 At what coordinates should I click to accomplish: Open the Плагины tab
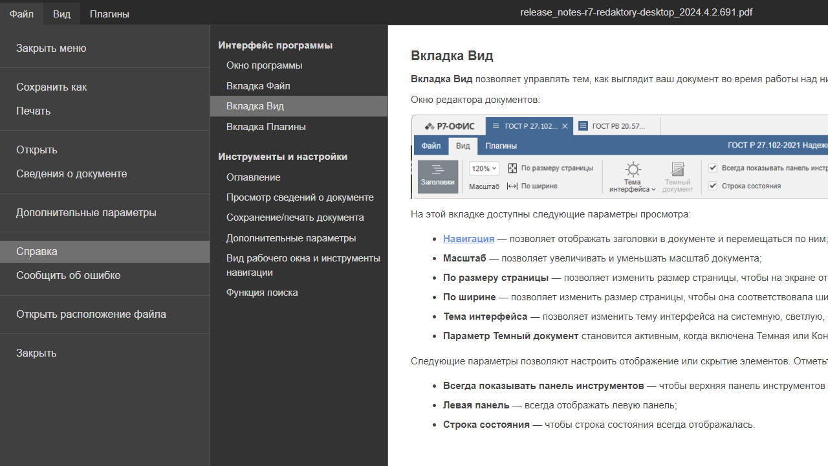tap(109, 14)
